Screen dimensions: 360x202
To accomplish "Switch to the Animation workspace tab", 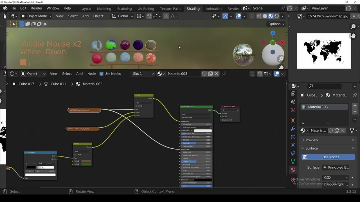I will (x=213, y=8).
